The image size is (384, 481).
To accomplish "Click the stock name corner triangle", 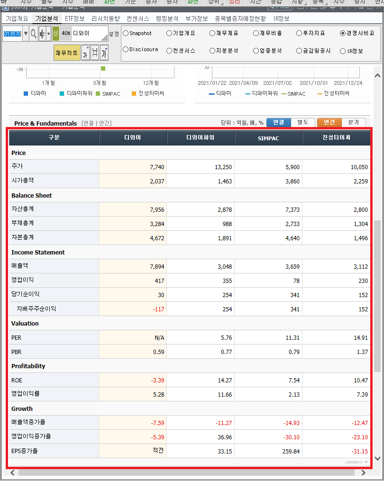I will 105,38.
